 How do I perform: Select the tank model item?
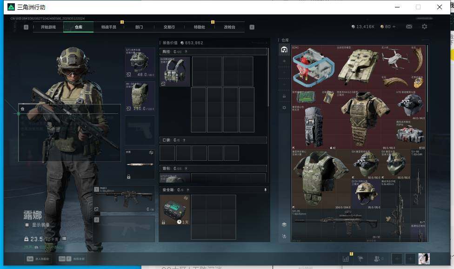click(x=358, y=67)
